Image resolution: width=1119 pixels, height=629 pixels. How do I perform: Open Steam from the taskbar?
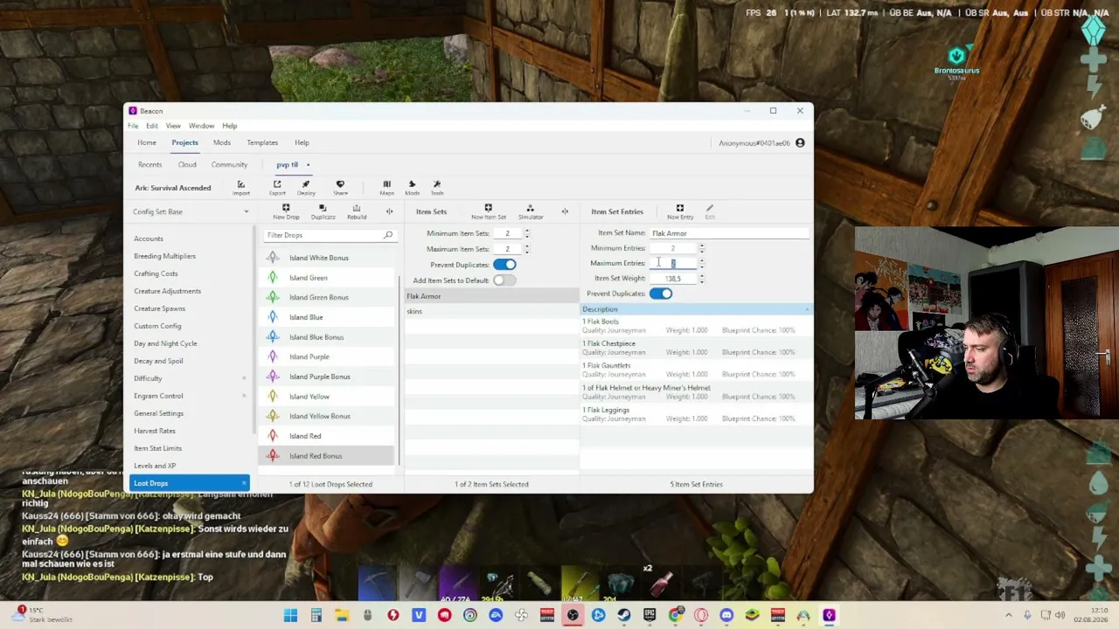pyautogui.click(x=624, y=615)
